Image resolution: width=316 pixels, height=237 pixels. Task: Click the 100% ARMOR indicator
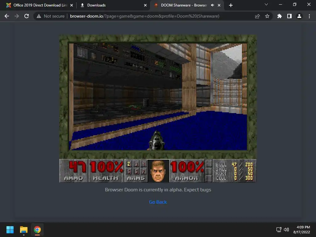click(187, 171)
